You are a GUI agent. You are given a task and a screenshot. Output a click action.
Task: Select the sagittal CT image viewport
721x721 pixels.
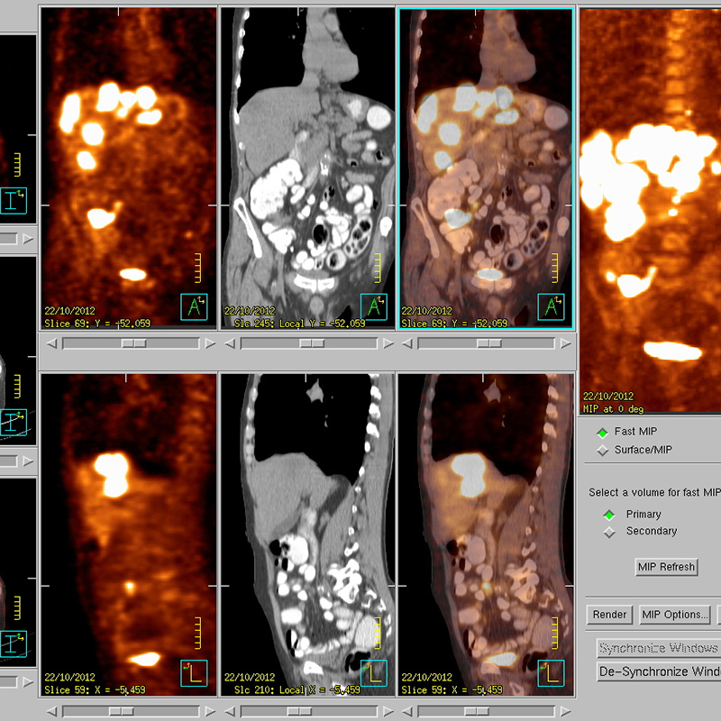pos(307,534)
